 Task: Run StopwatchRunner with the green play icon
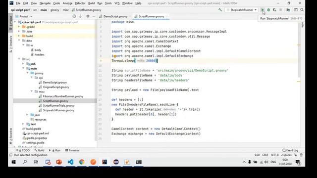click(x=263, y=10)
